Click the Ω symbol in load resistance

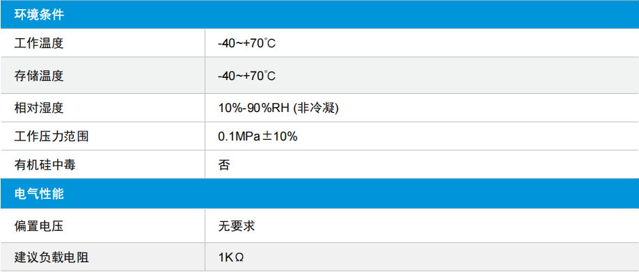pos(239,258)
